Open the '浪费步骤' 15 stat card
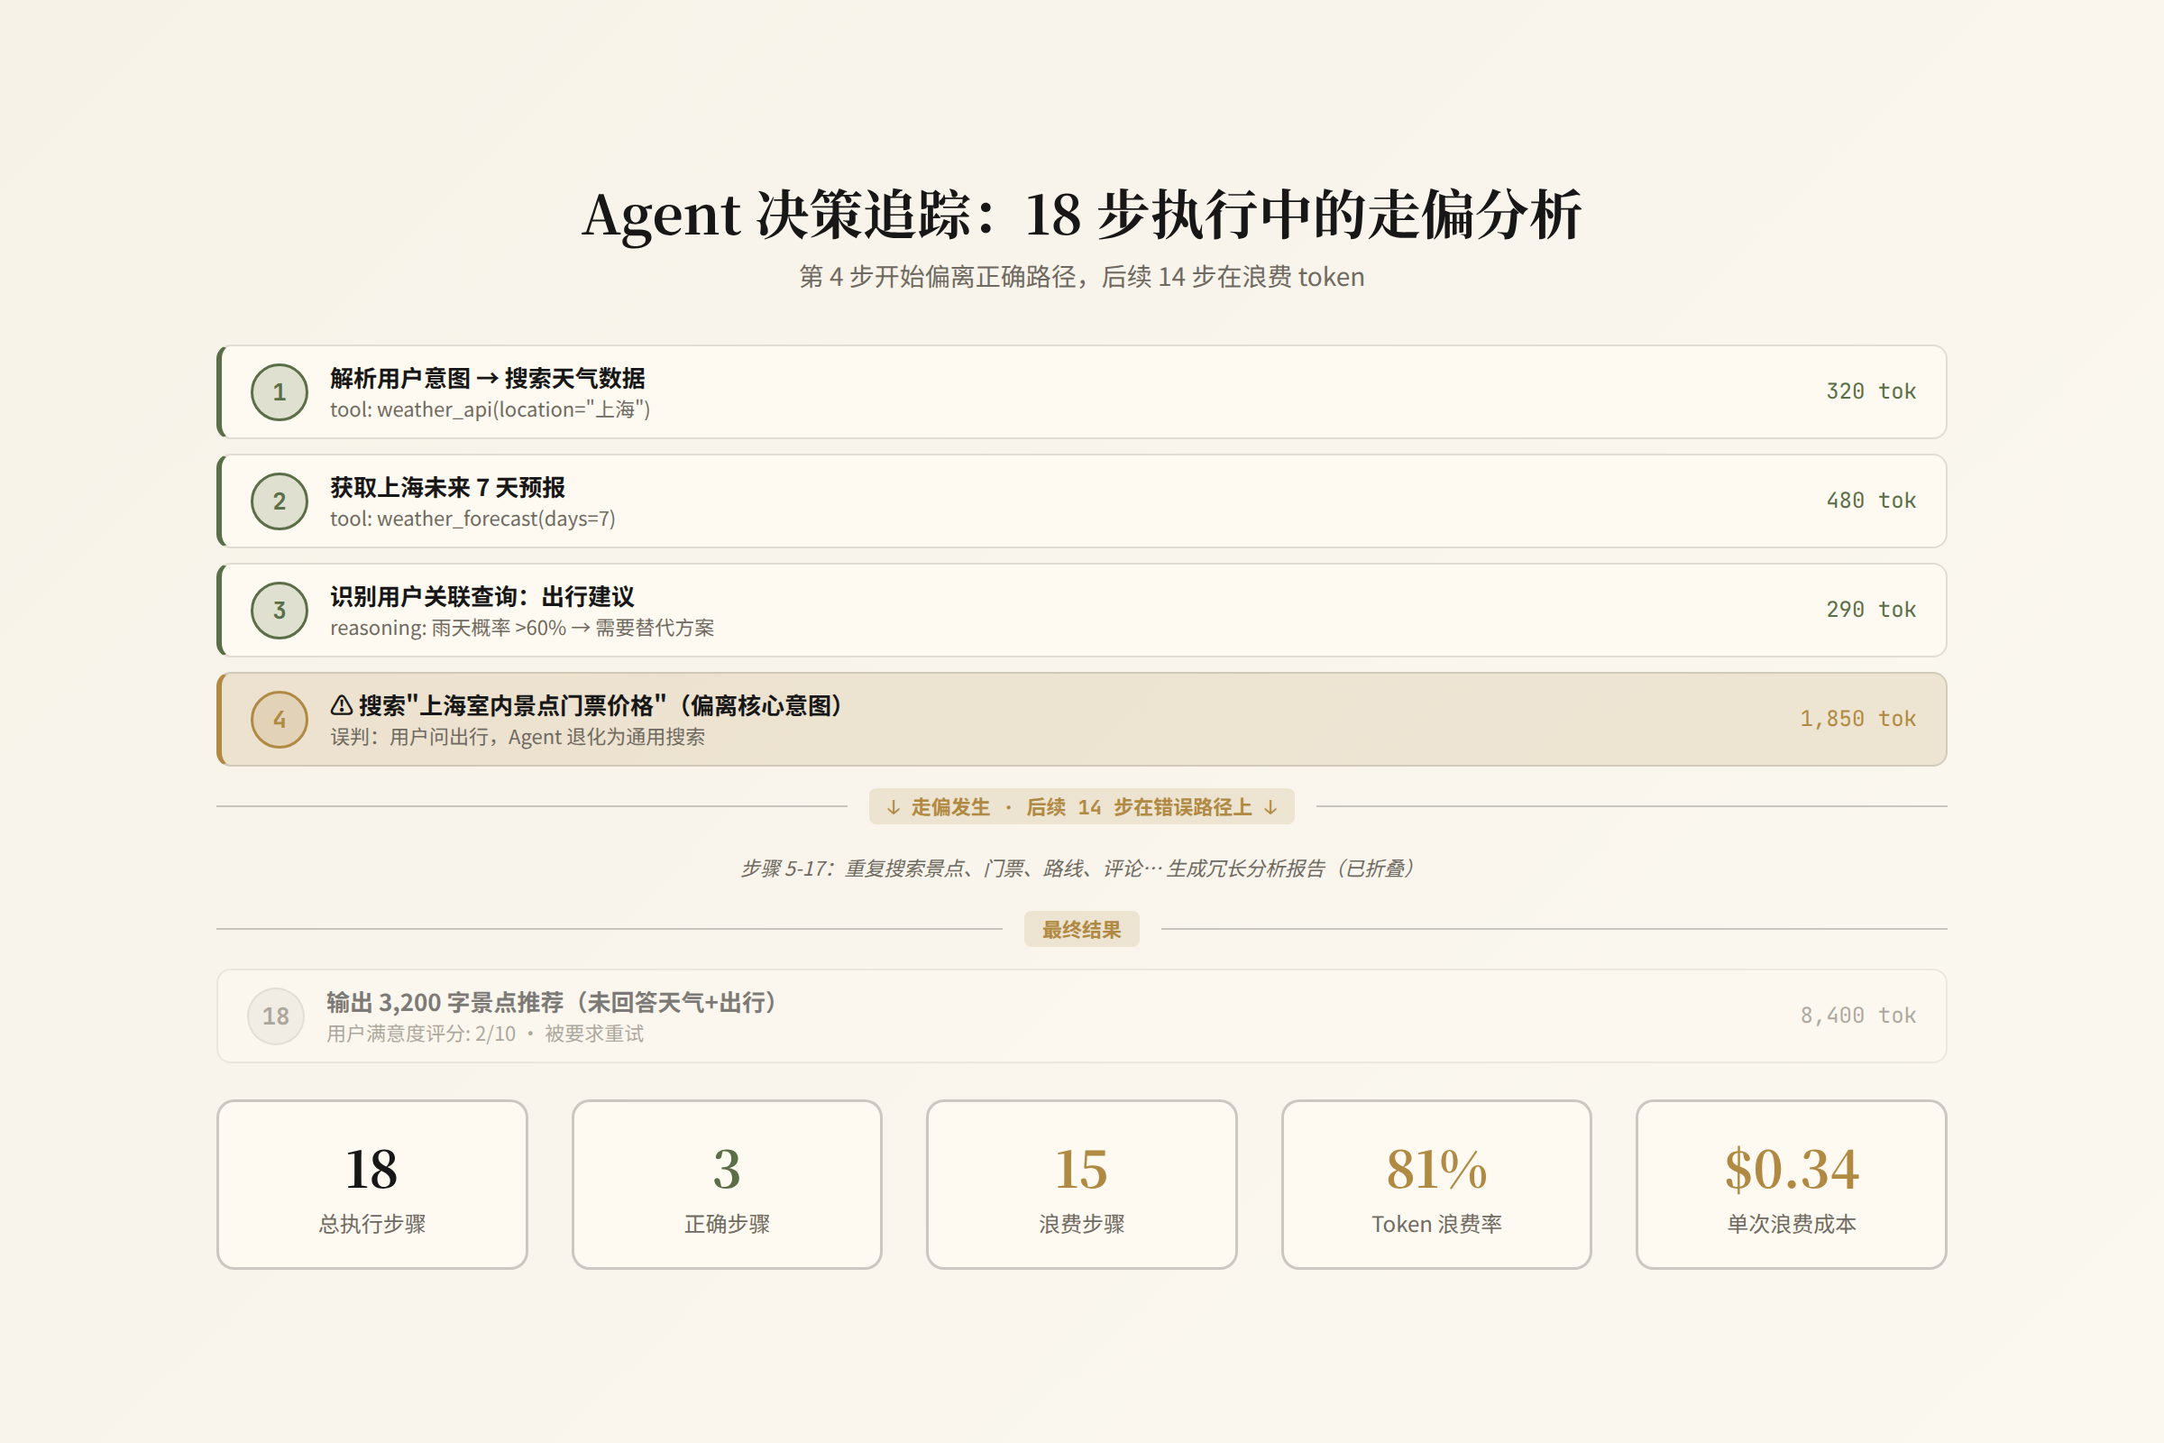Screen dimensions: 2164x1443 pyautogui.click(x=1082, y=1184)
